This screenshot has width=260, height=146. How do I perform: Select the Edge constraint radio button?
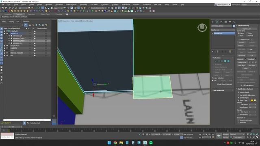(247, 33)
